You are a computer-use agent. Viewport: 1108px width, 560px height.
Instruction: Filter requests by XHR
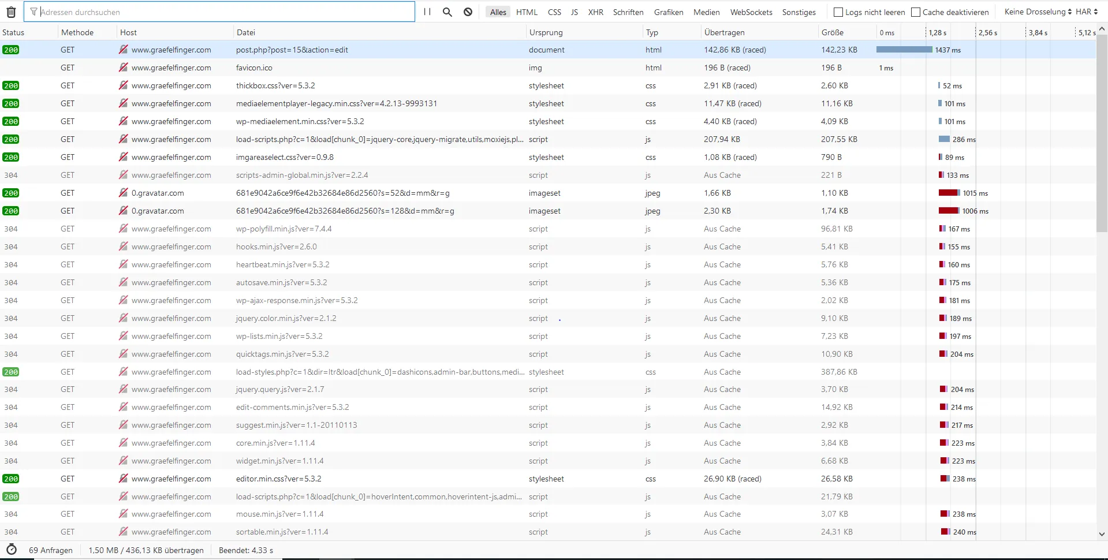coord(595,12)
